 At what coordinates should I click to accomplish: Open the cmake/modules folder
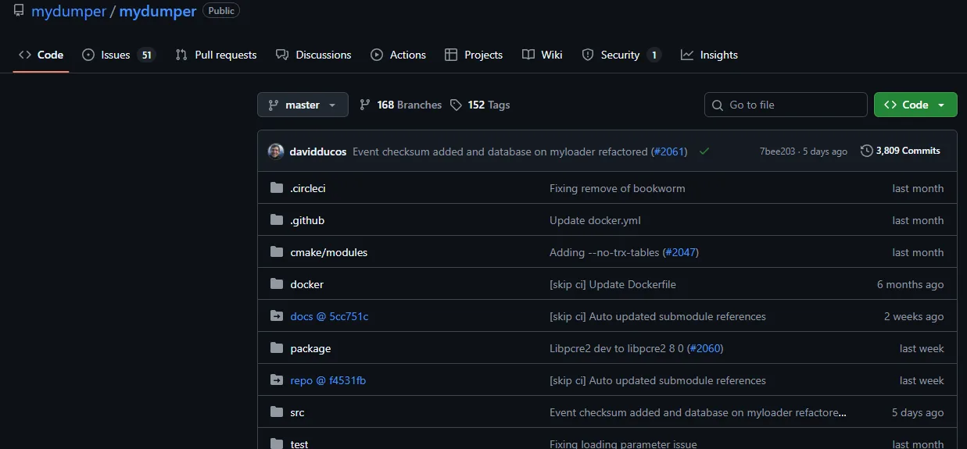coord(328,252)
